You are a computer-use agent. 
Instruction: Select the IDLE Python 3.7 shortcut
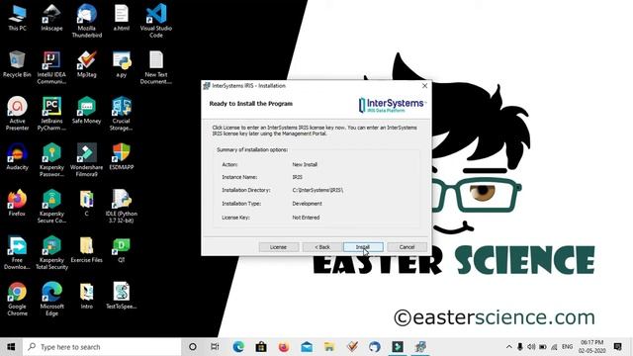(x=121, y=207)
